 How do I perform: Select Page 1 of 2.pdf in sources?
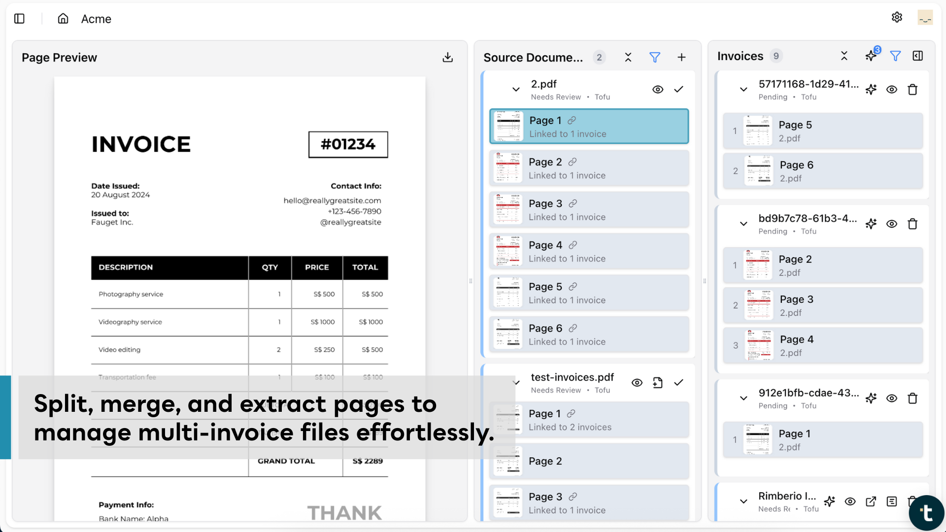click(x=589, y=127)
